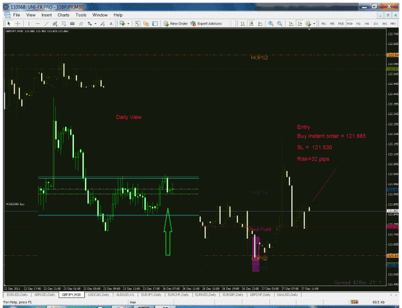Choose the horizontal line tool

click(x=38, y=24)
